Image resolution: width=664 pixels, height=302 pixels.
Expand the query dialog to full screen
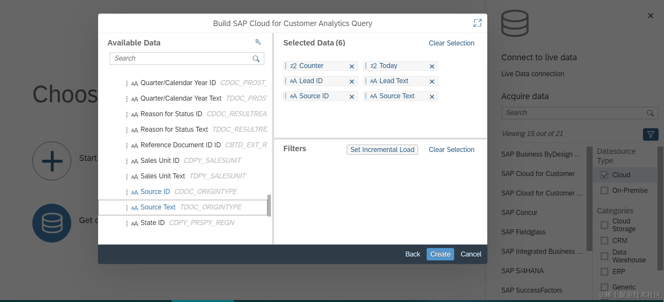pos(477,23)
